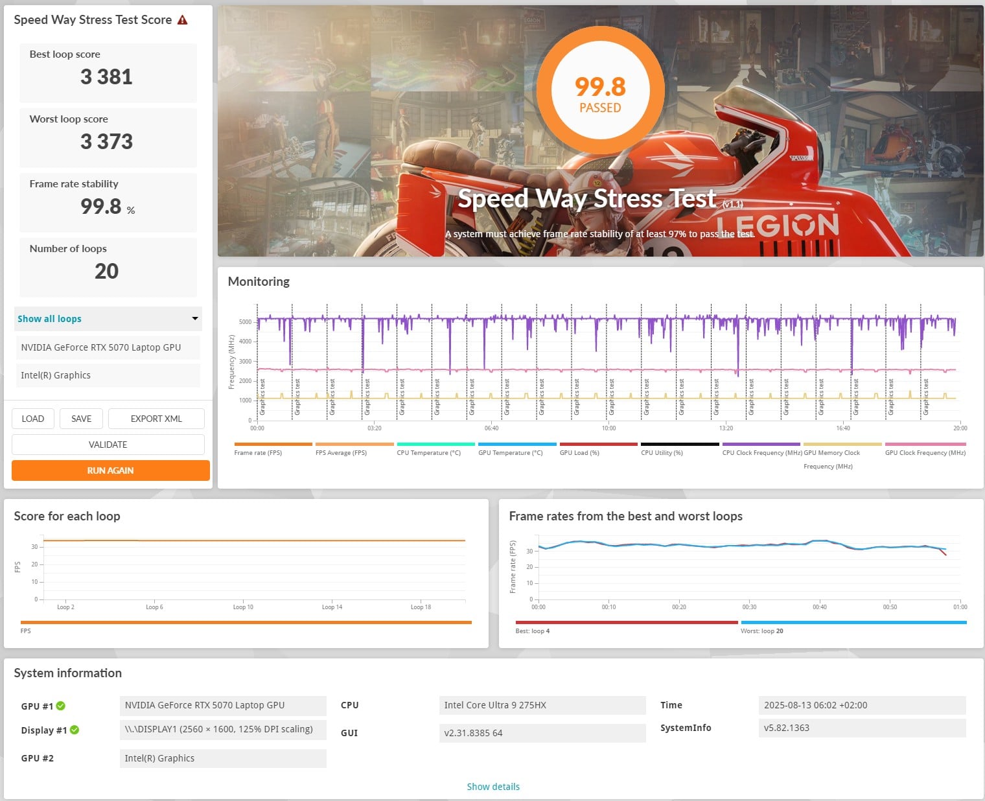
Task: Click the Best loop score value 3 381
Action: click(106, 77)
